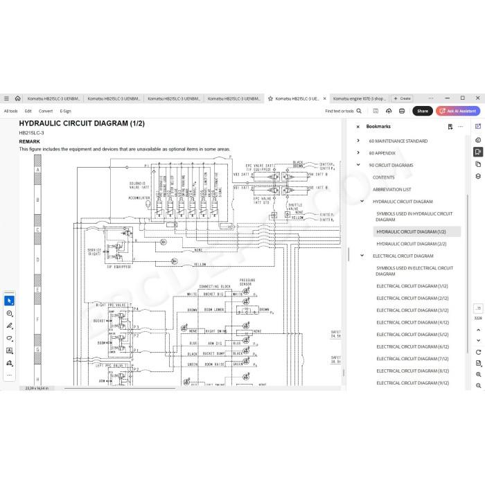Open the Convert menu
This screenshot has width=485, height=485.
pos(46,111)
